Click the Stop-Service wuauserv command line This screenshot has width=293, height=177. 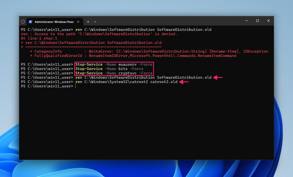114,64
